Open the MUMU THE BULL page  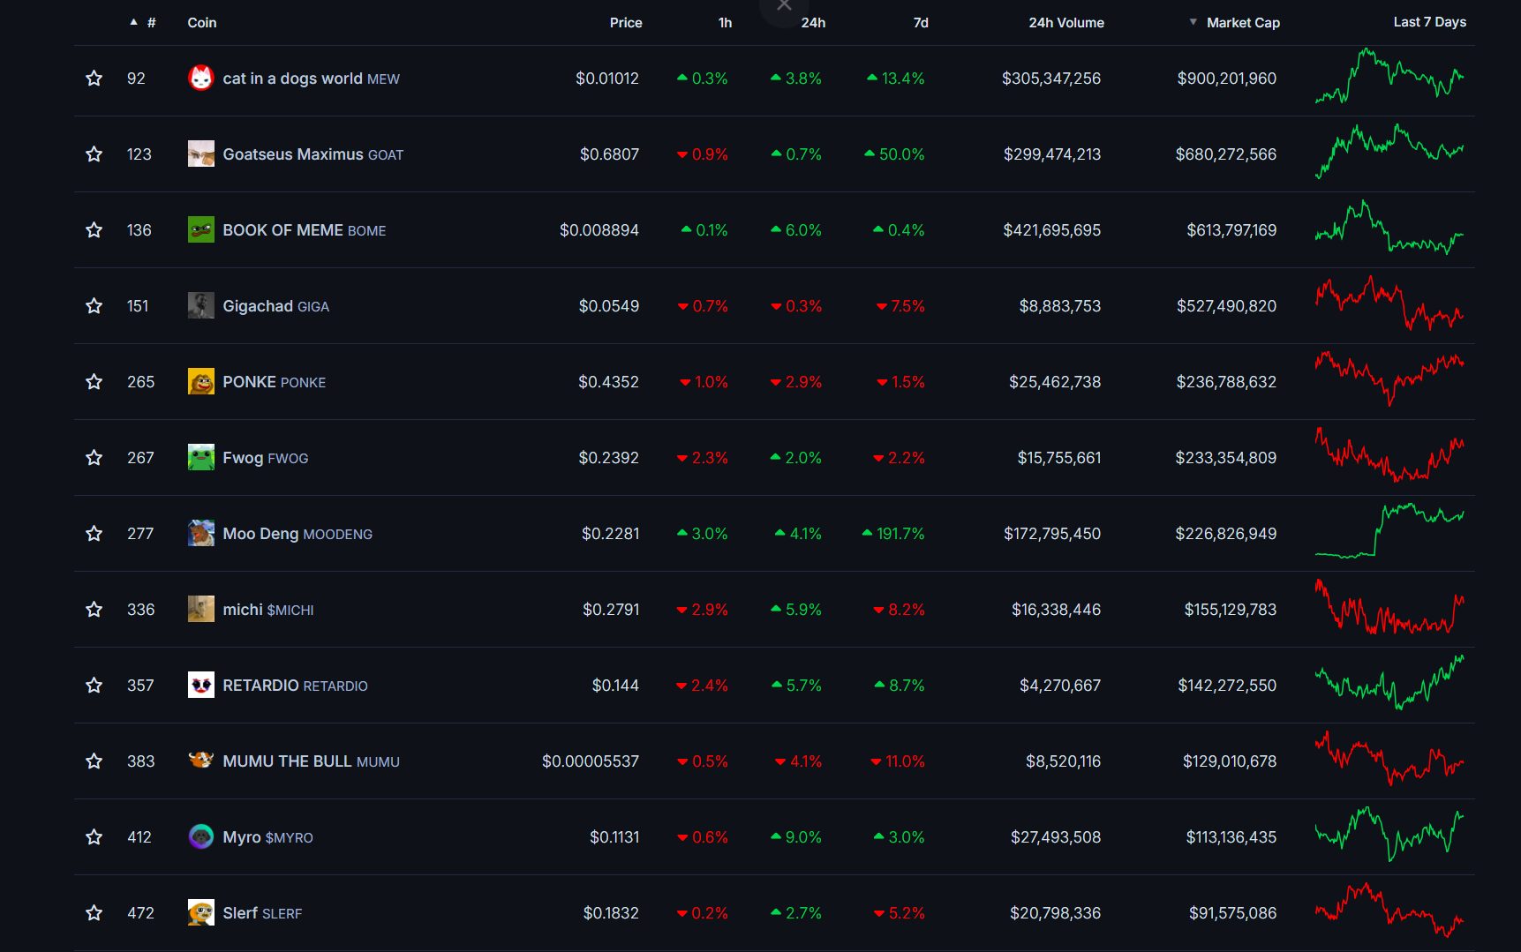click(311, 761)
